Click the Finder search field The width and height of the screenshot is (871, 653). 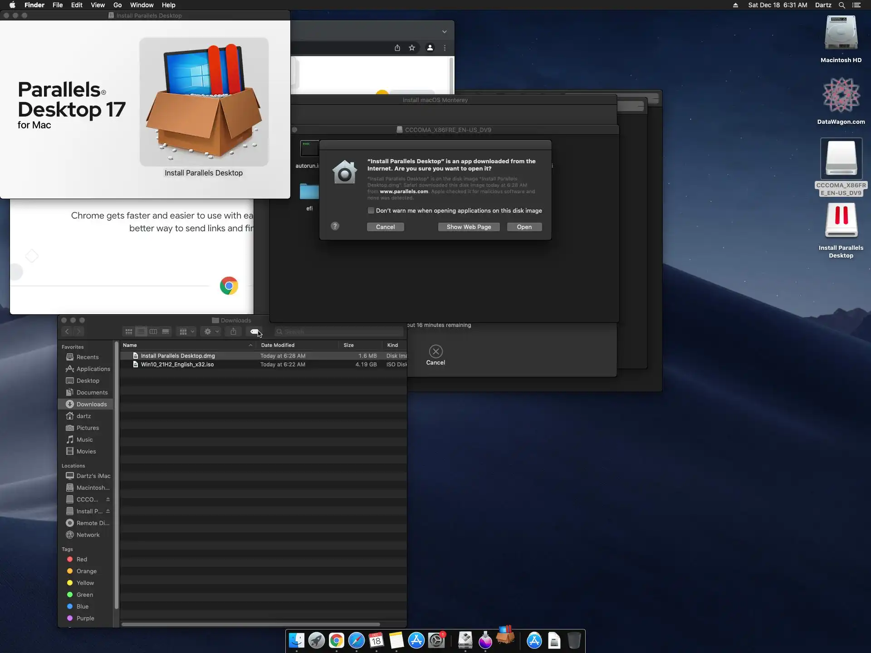tap(340, 331)
